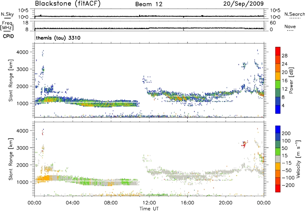
Task: Click the 'Blackstone (fitACF)' title text
Action: point(68,4)
